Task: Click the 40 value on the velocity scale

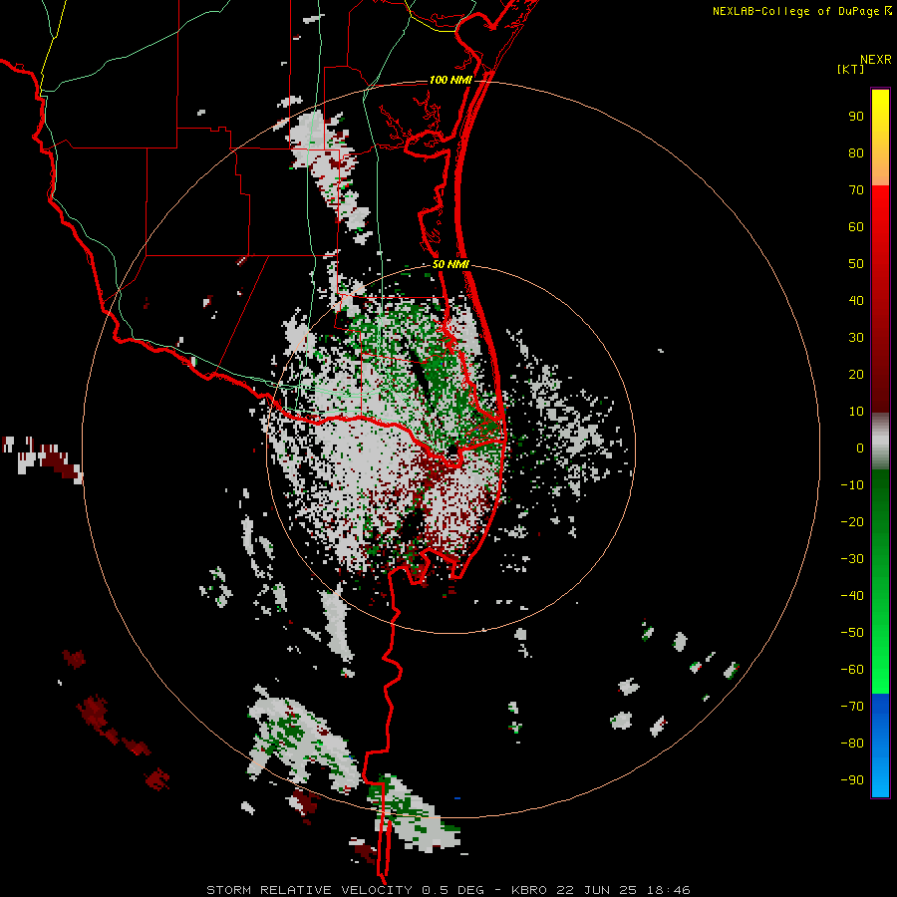Action: [x=856, y=301]
